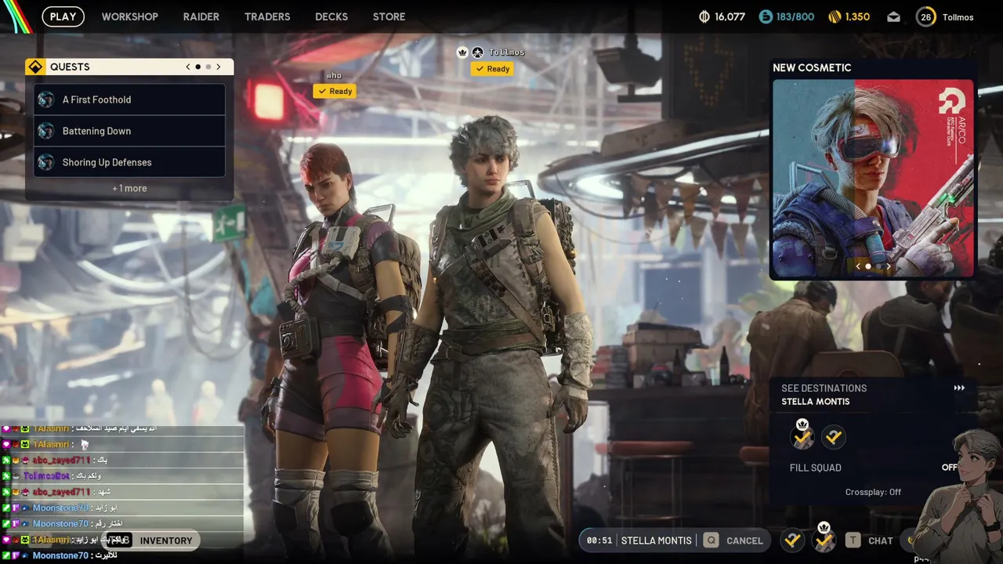The height and width of the screenshot is (564, 1003).
Task: Select the second Quests page dot
Action: [x=208, y=67]
